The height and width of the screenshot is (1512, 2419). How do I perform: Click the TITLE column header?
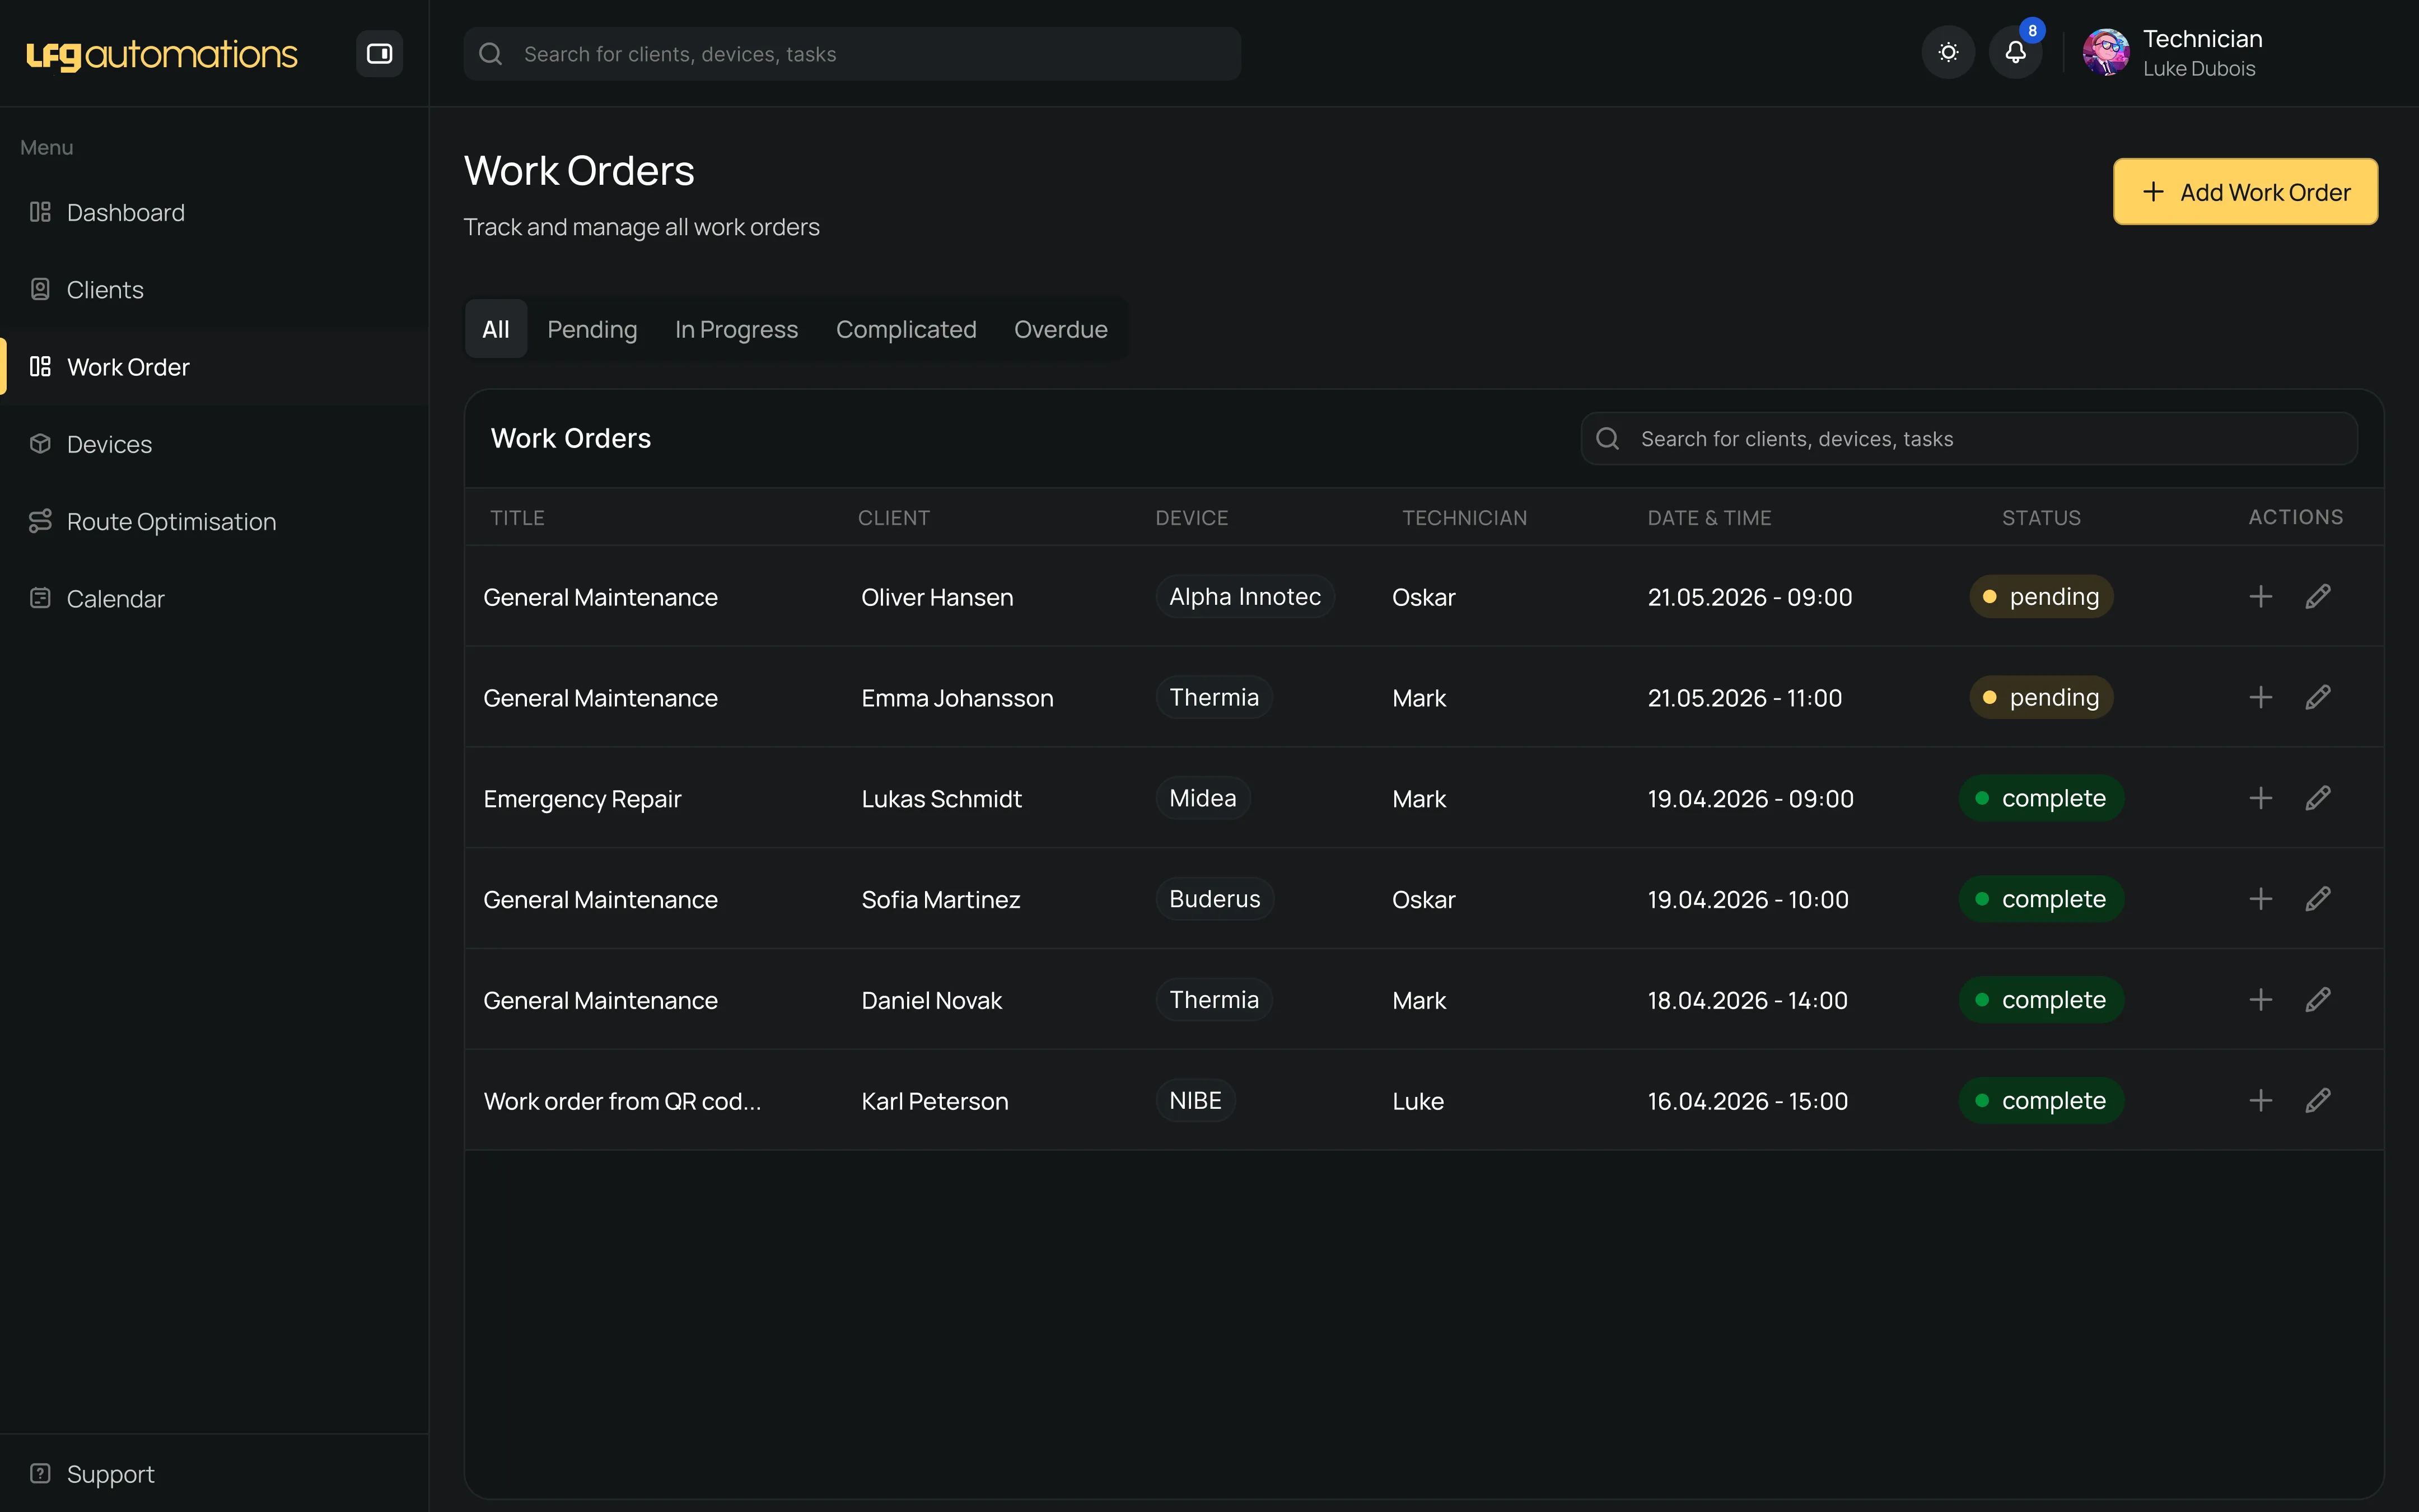tap(518, 518)
